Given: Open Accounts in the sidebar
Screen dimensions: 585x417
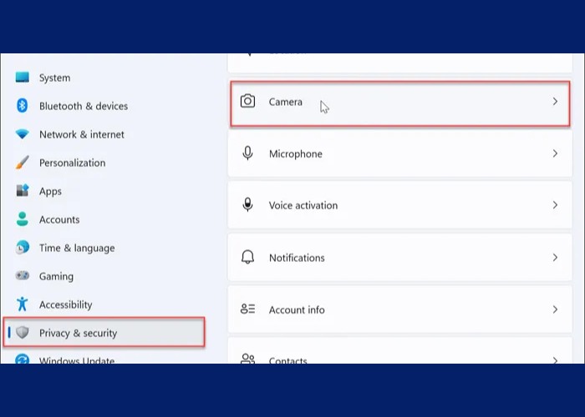Looking at the screenshot, I should tap(59, 219).
